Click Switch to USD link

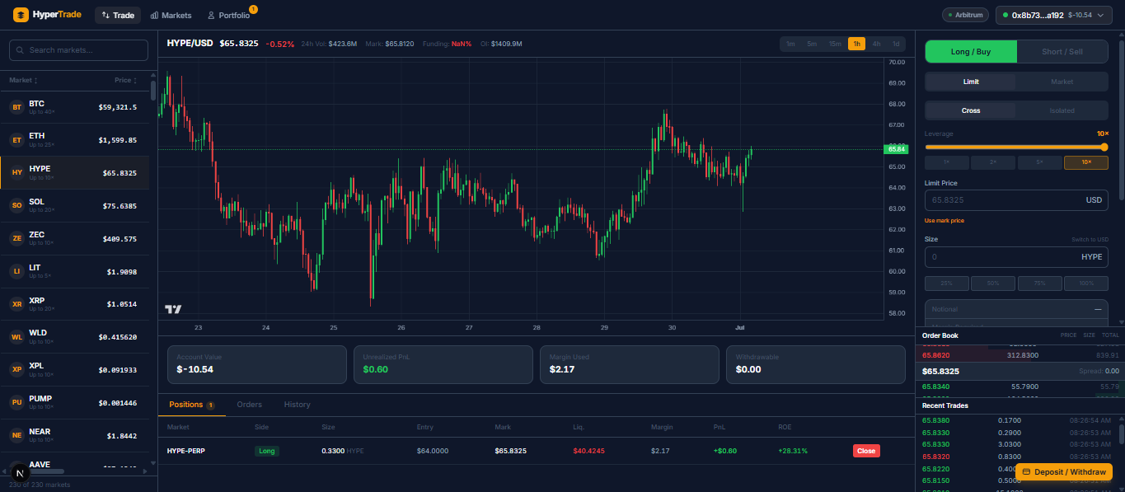click(x=1090, y=239)
